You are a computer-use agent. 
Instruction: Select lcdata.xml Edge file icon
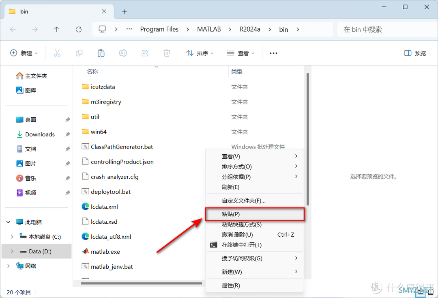point(85,207)
